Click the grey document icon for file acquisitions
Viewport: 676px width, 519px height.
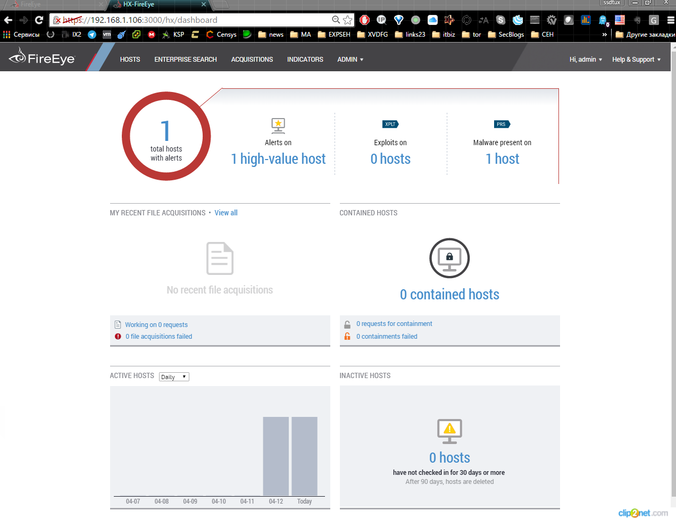click(x=220, y=258)
